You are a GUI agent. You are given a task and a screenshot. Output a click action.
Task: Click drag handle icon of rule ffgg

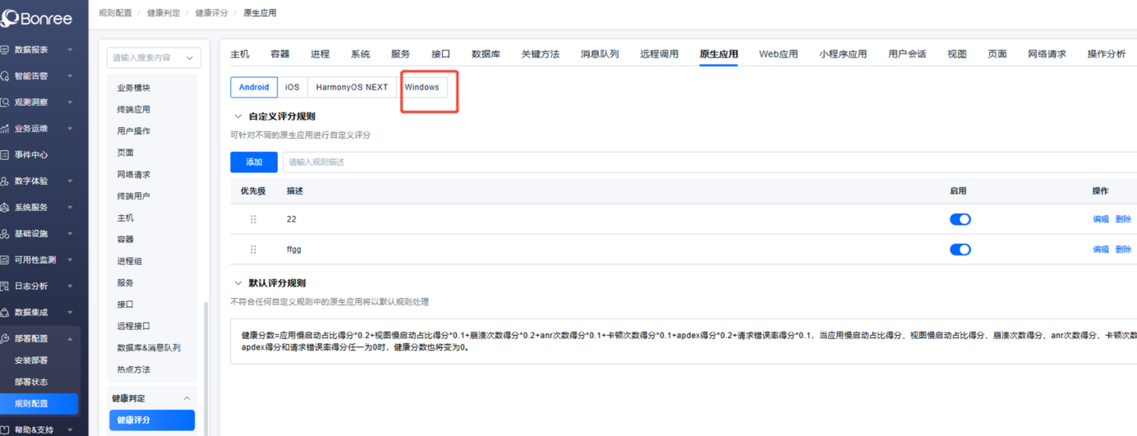click(x=253, y=250)
